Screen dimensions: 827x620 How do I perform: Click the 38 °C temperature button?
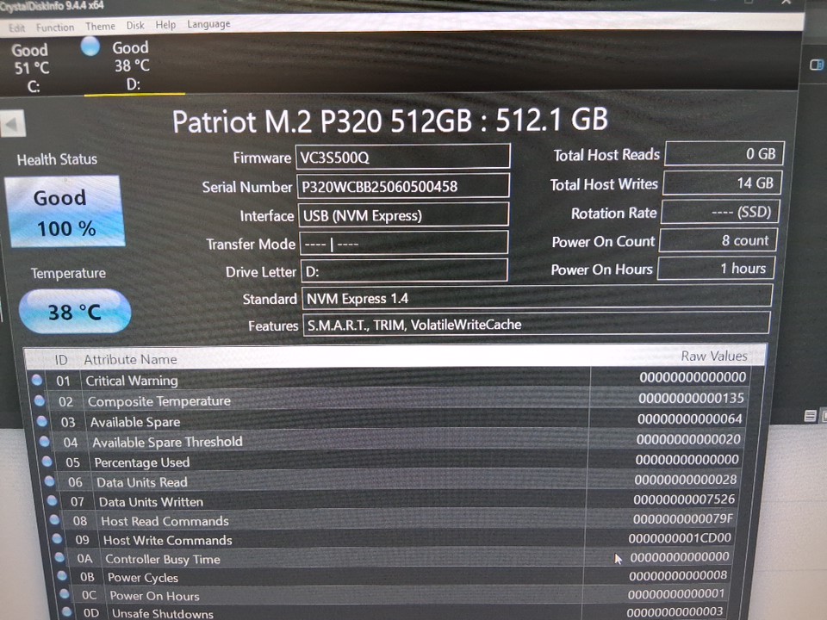(75, 311)
